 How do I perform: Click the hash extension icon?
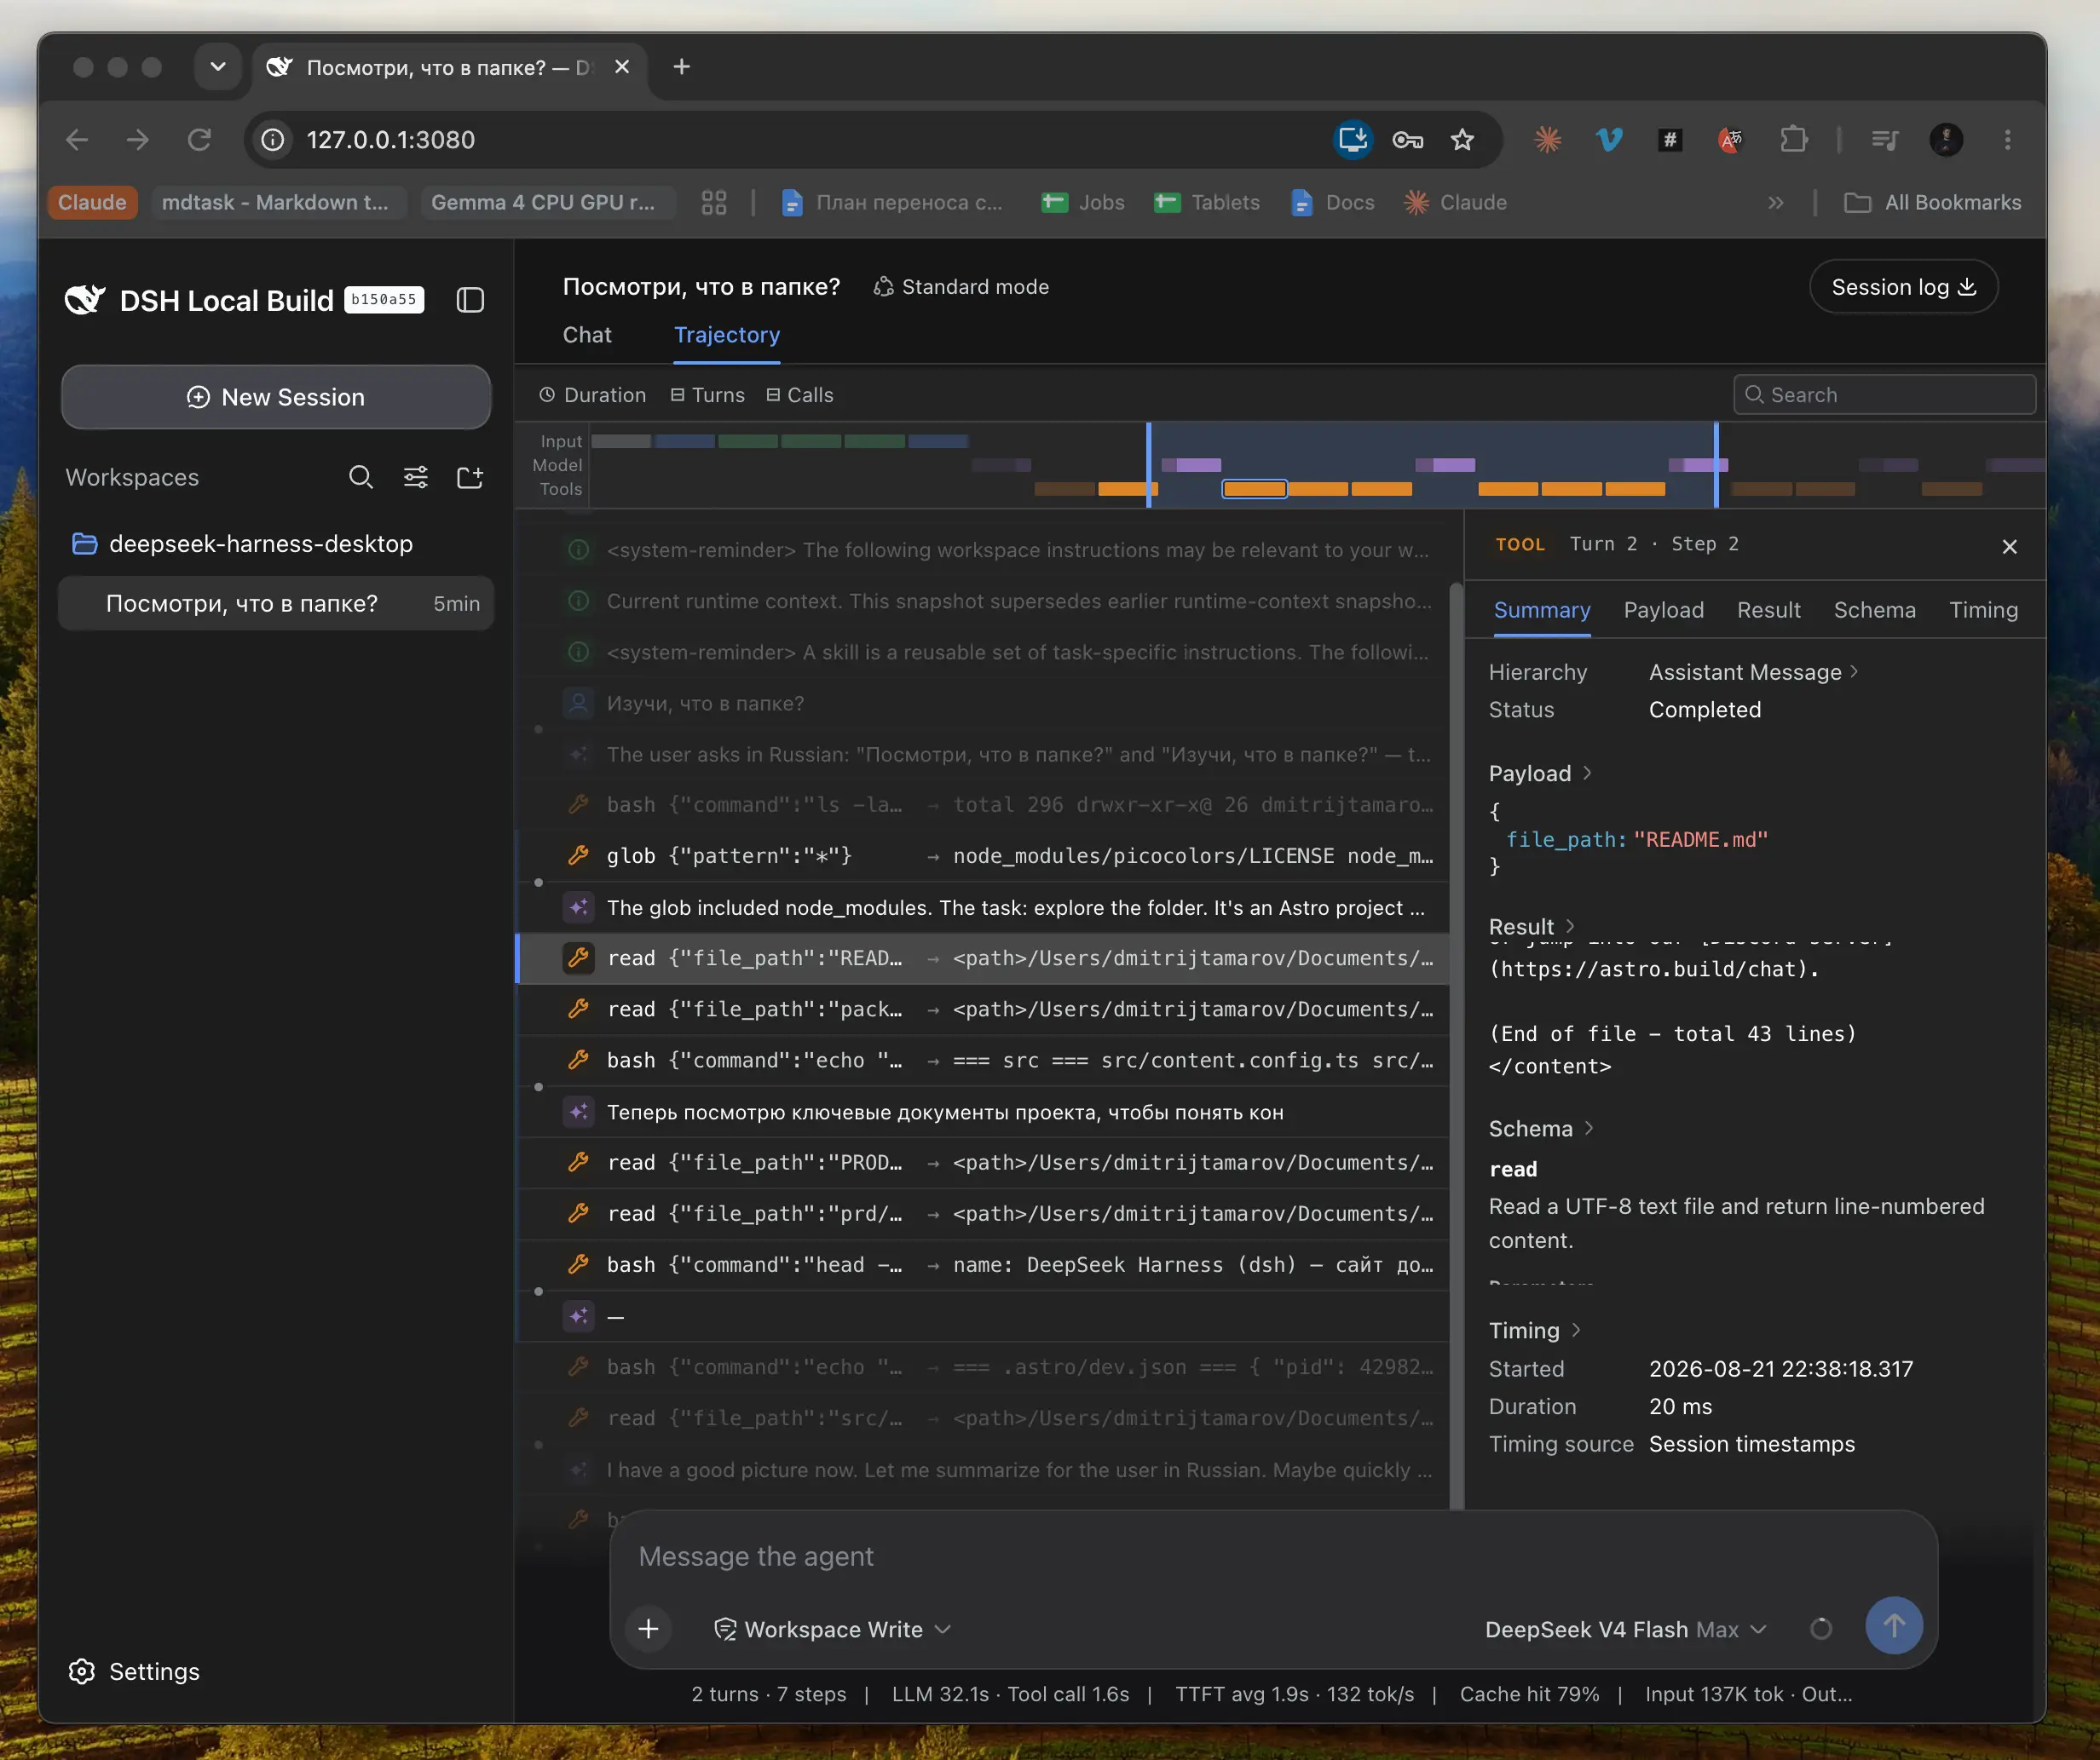(x=1670, y=140)
